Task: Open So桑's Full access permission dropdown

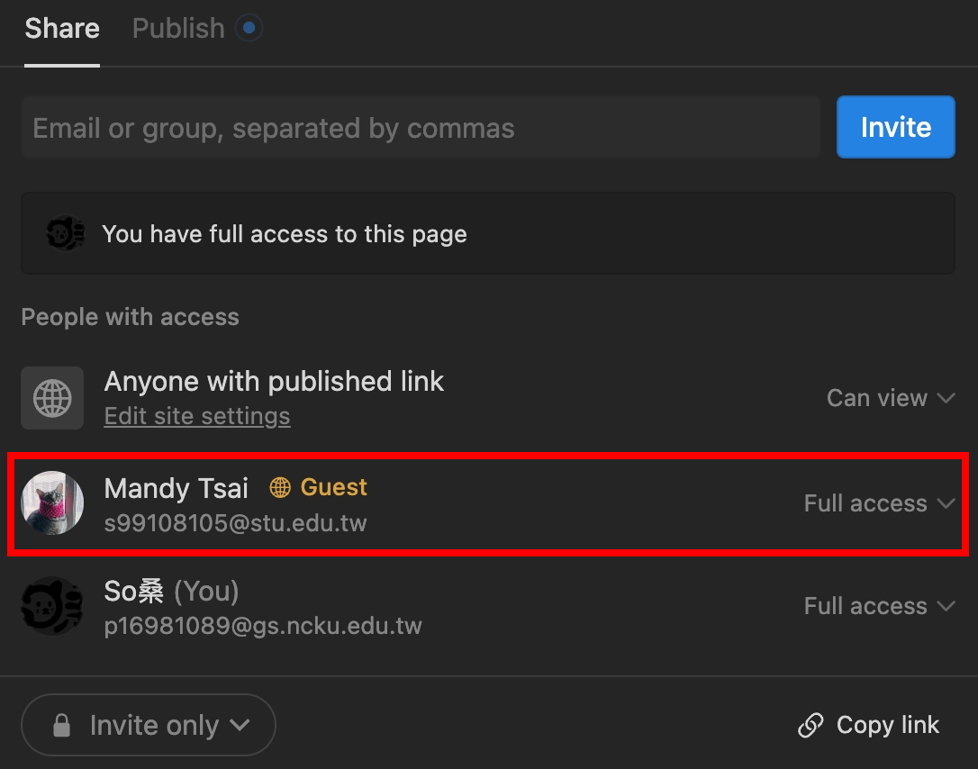Action: point(878,606)
